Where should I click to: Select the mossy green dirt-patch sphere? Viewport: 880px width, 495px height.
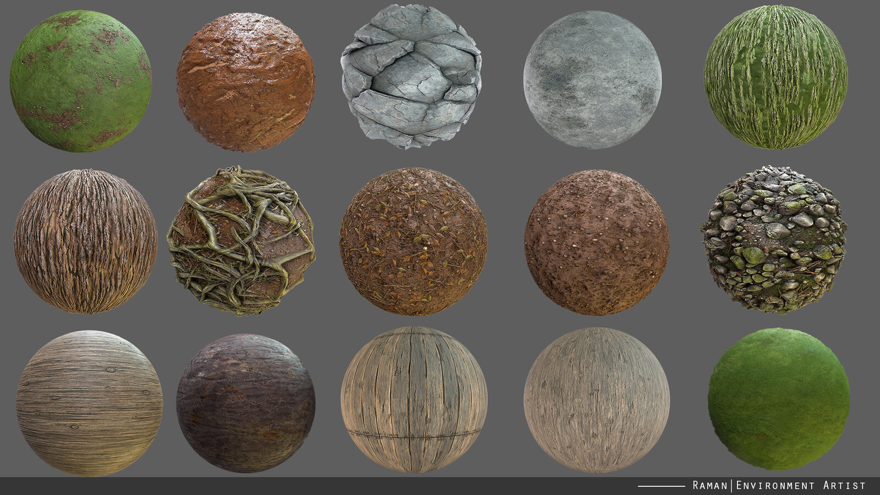click(80, 81)
